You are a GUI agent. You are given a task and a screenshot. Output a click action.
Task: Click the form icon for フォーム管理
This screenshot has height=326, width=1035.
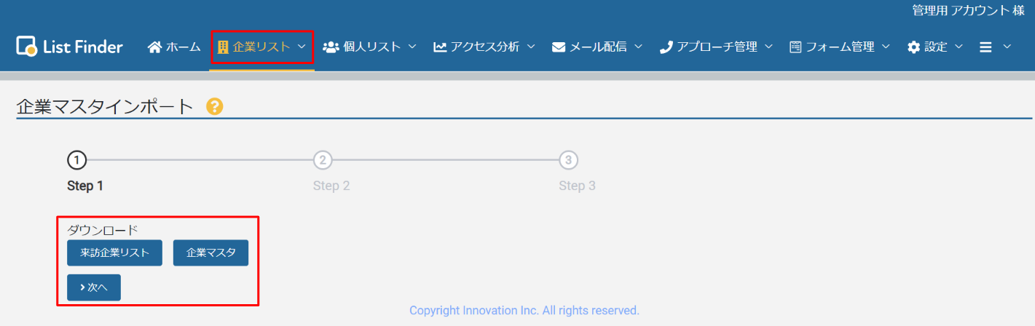coord(795,47)
